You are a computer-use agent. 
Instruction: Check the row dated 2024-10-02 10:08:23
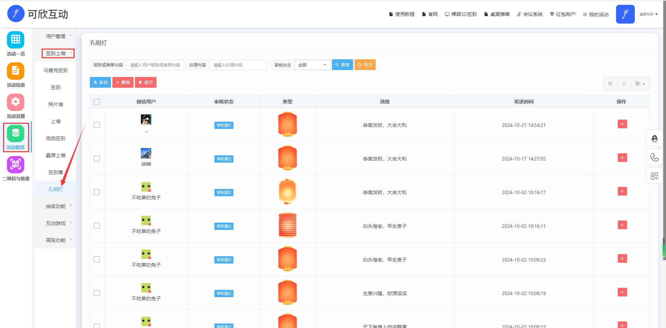[x=97, y=259]
